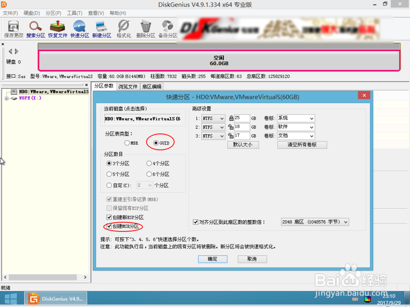Click Cancel (取消) button
The width and height of the screenshot is (410, 307).
point(252,259)
